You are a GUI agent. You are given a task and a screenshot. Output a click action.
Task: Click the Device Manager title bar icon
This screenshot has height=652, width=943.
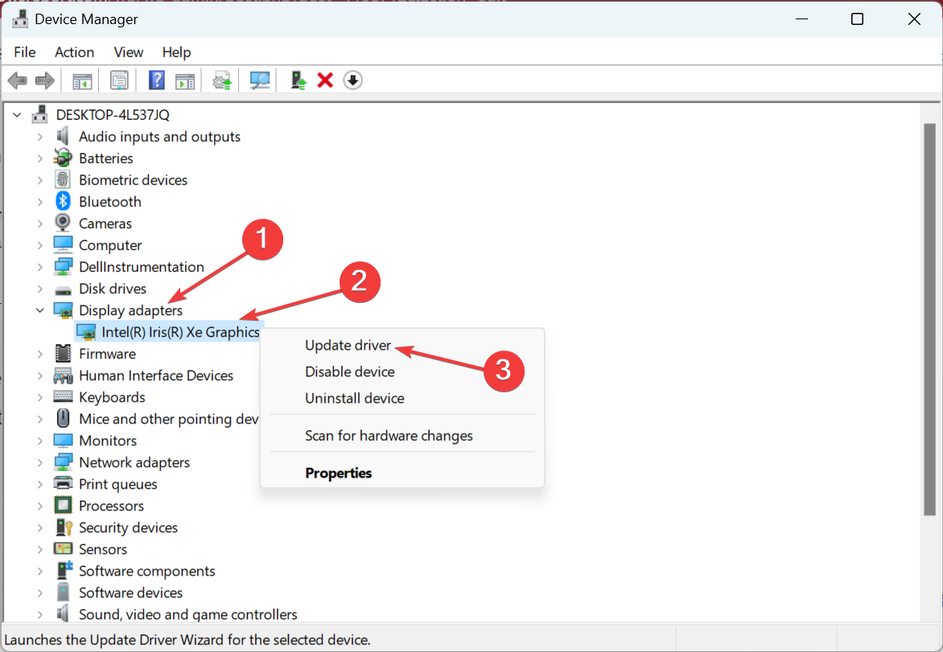coord(20,19)
